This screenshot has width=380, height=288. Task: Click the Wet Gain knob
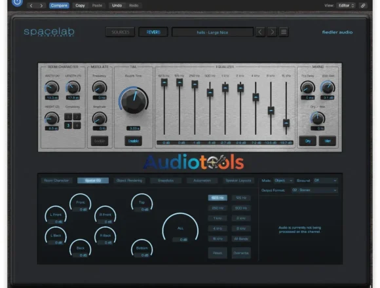click(328, 88)
